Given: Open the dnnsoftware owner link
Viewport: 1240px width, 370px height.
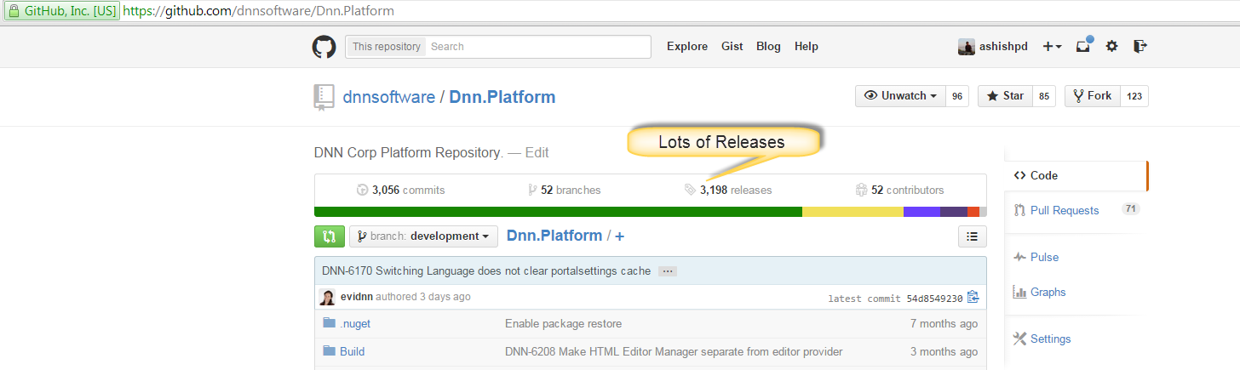Looking at the screenshot, I should pyautogui.click(x=388, y=97).
